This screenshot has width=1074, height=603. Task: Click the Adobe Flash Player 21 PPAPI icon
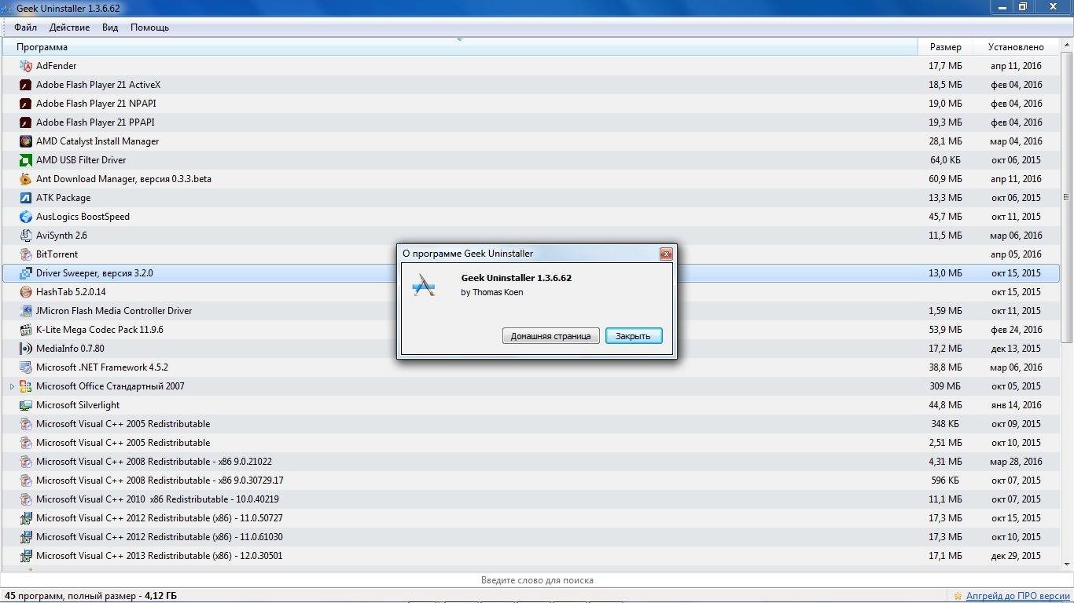point(26,122)
